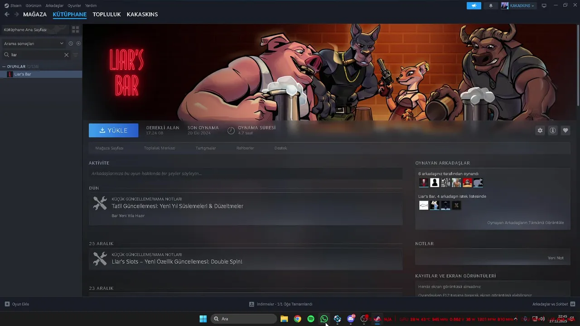Open Windows Start menu
The height and width of the screenshot is (326, 580).
tap(203, 319)
